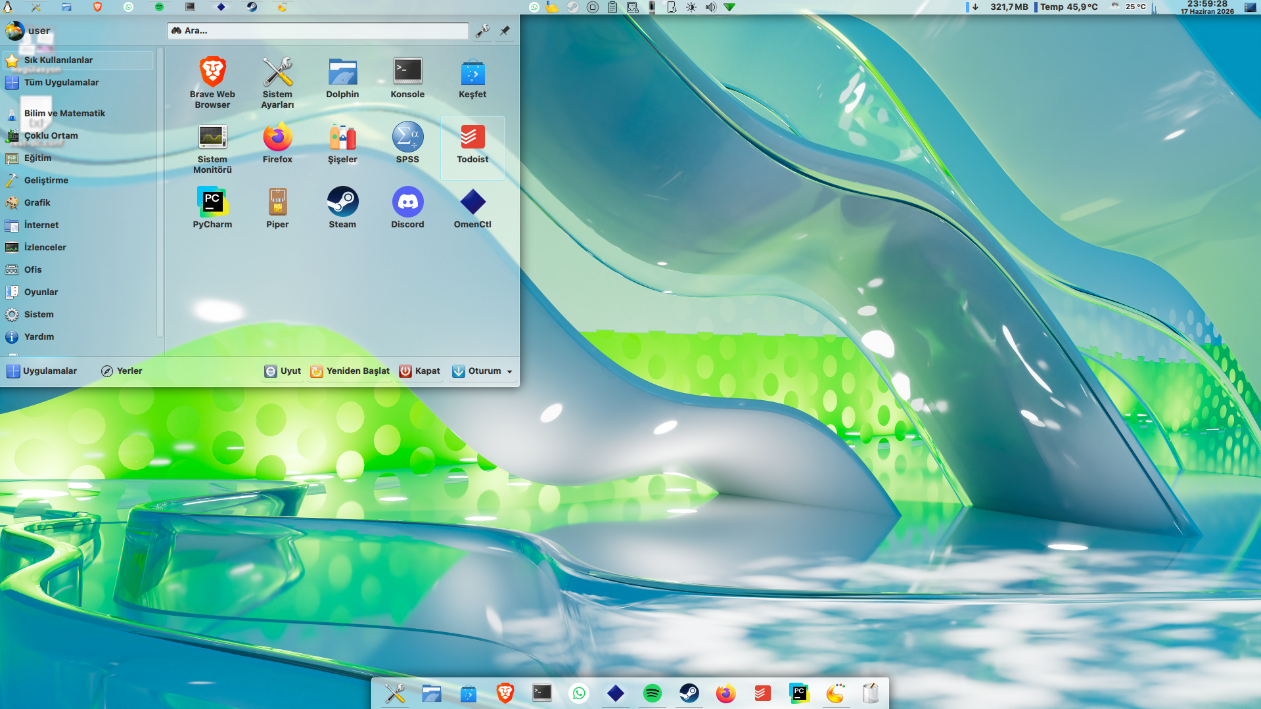Open Yardım category
1261x709 pixels.
point(78,337)
